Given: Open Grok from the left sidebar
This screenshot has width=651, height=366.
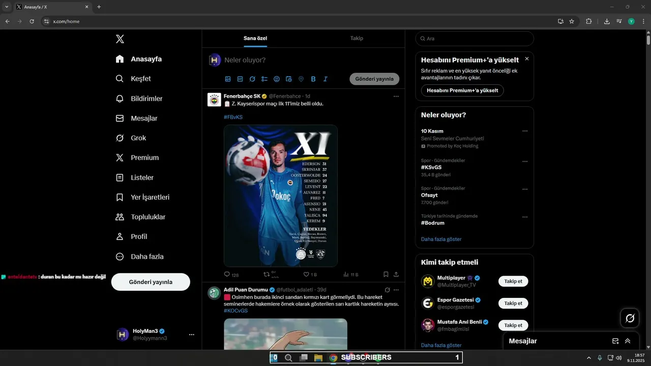Looking at the screenshot, I should coord(131,138).
